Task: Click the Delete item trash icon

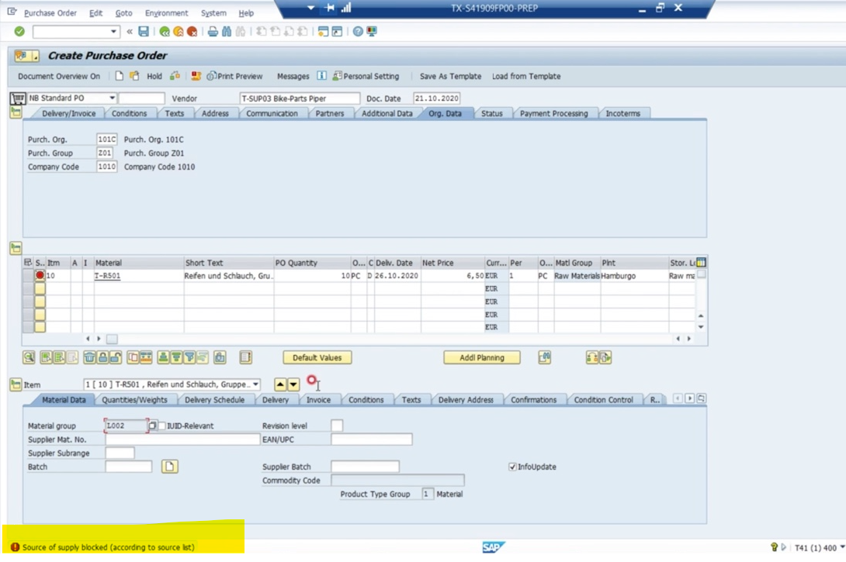Action: (x=89, y=357)
